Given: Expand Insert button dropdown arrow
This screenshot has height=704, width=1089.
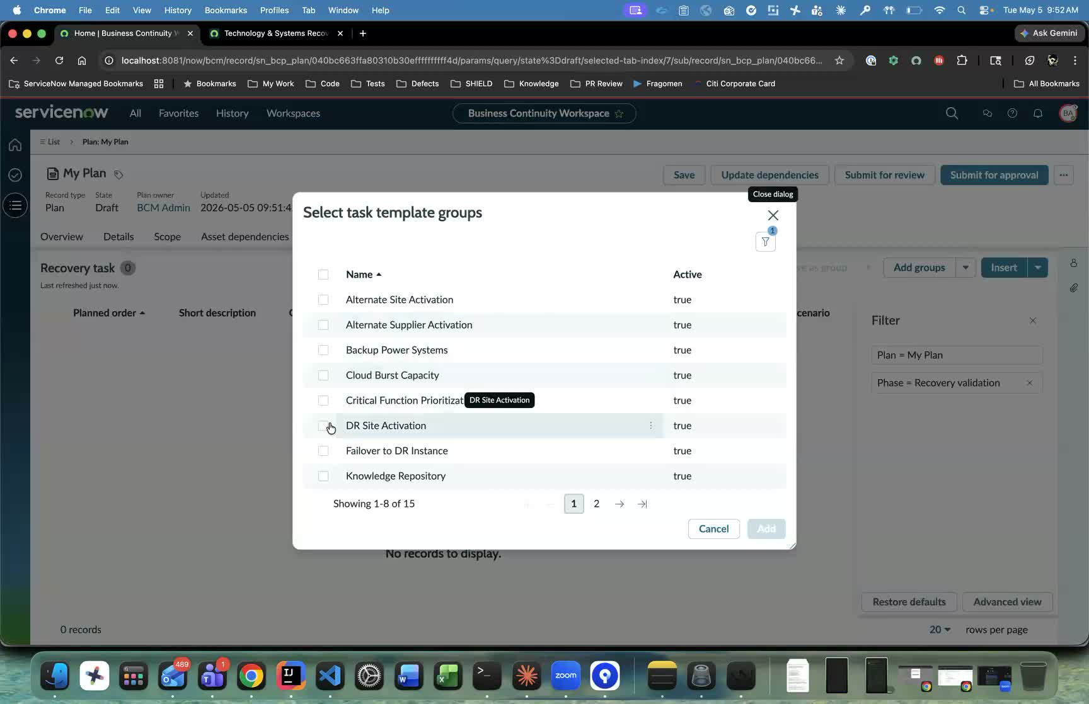Looking at the screenshot, I should [x=1037, y=268].
